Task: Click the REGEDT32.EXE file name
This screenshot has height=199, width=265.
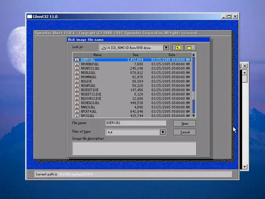Action: tap(91, 94)
